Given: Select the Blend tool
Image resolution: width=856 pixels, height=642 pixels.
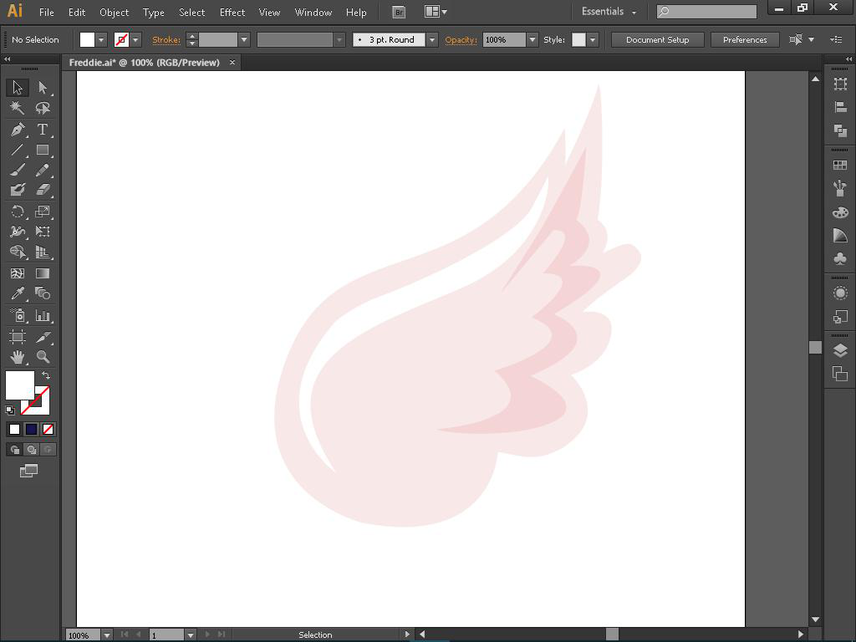Looking at the screenshot, I should tap(43, 293).
